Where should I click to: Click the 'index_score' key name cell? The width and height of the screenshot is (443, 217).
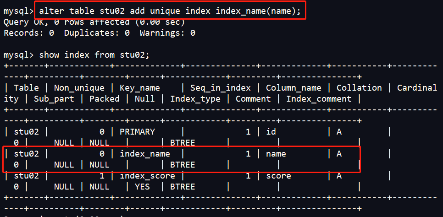[x=148, y=176]
